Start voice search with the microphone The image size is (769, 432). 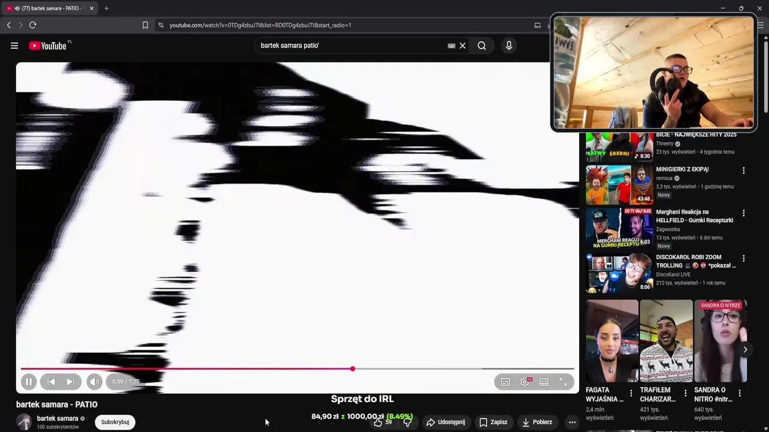click(x=509, y=46)
